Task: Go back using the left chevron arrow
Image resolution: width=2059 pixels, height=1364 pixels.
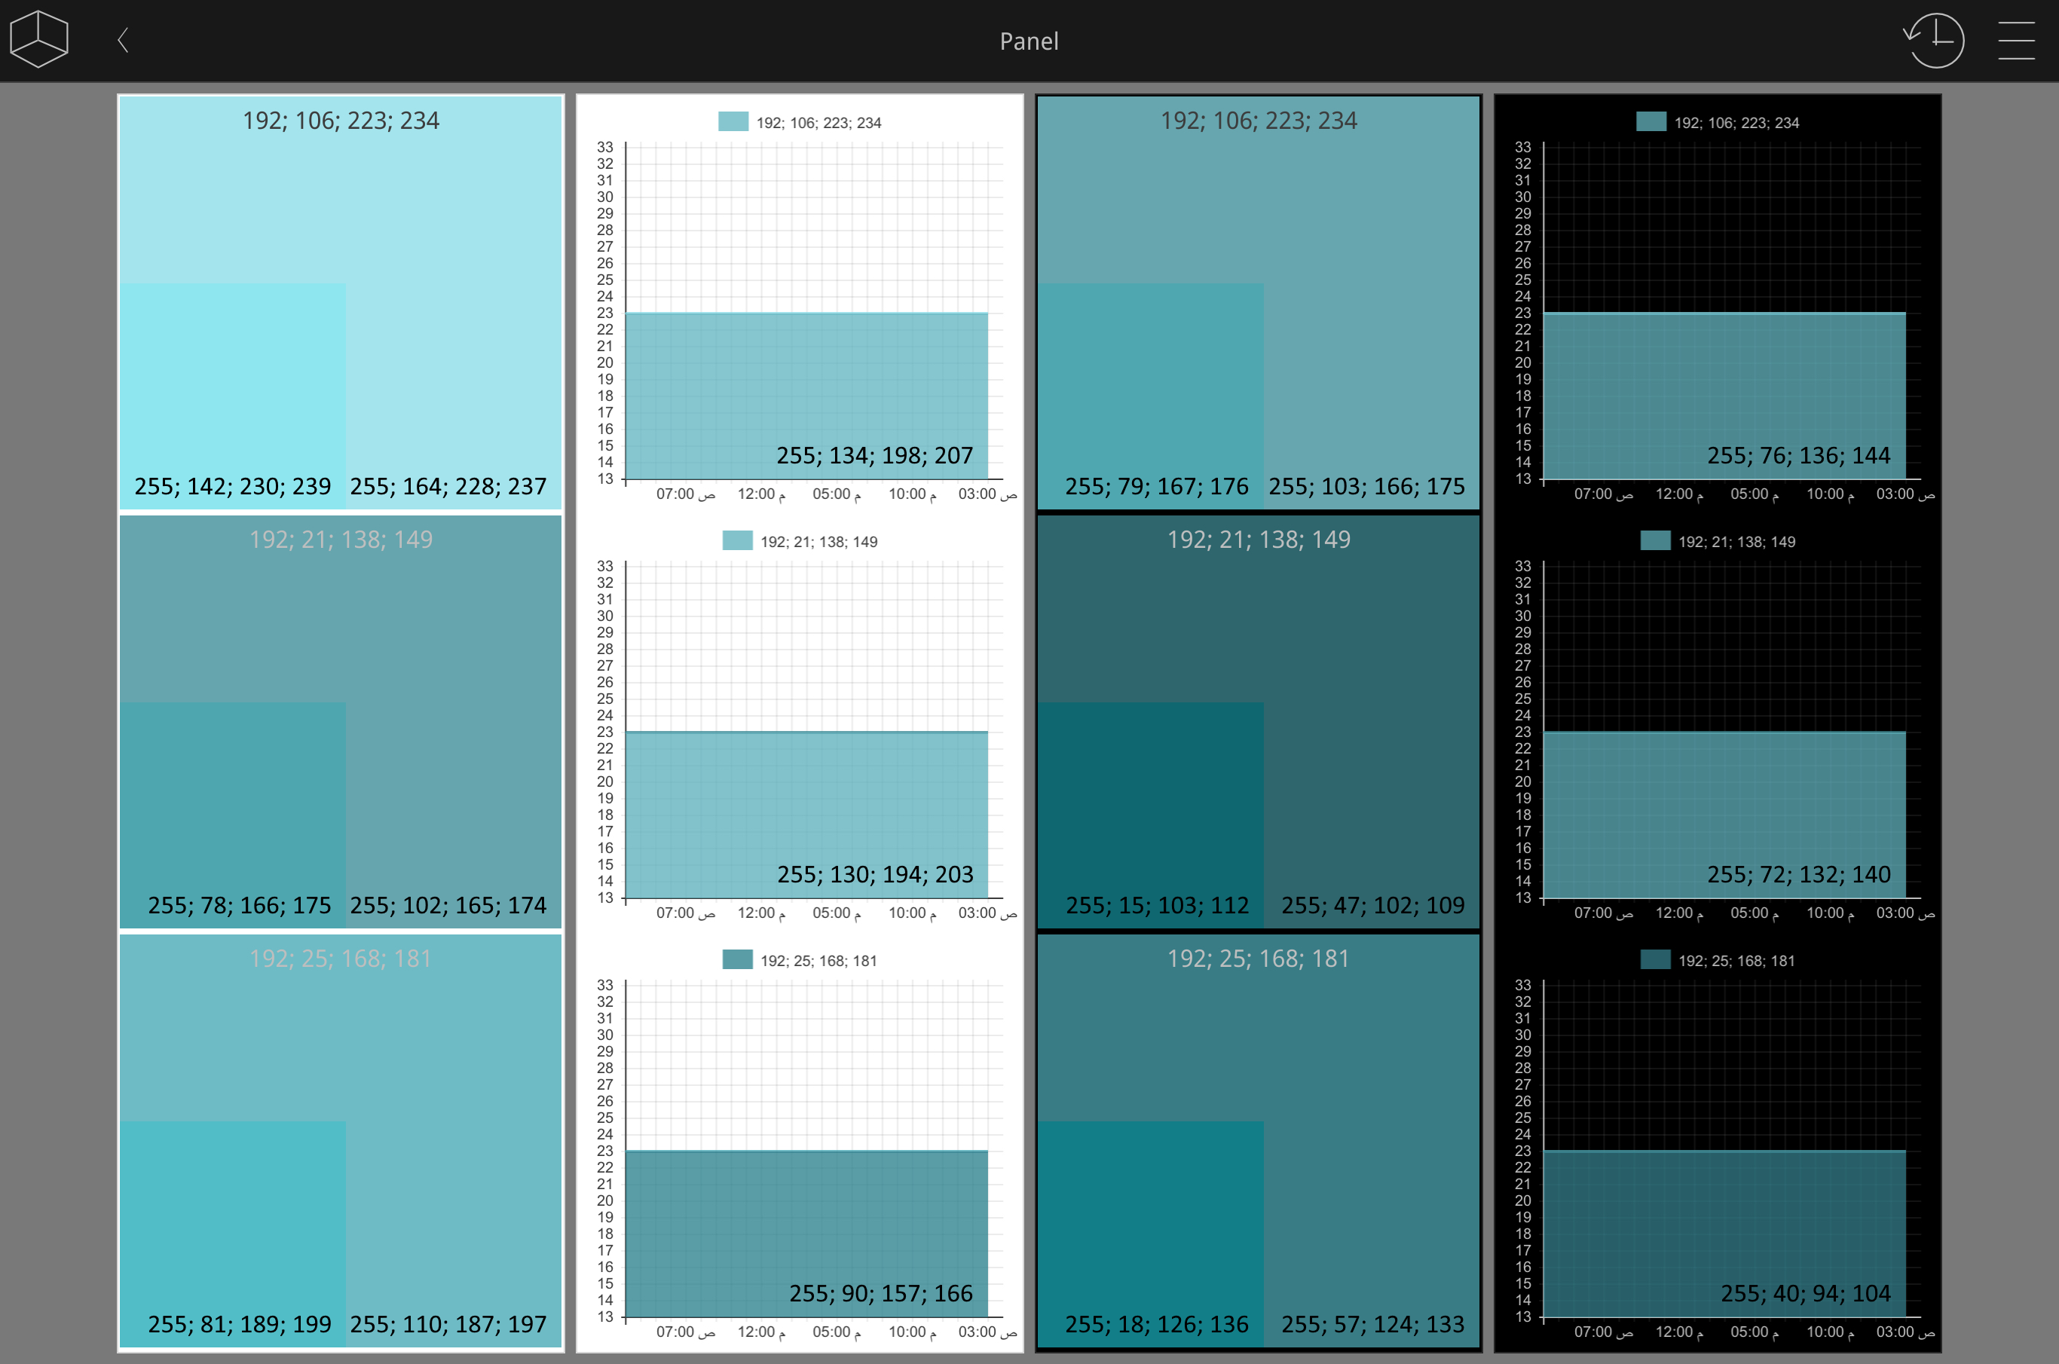Action: point(123,40)
